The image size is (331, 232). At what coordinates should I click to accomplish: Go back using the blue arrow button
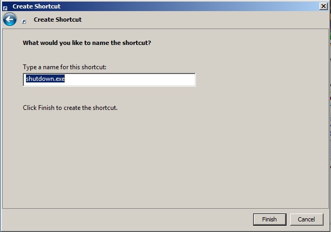[10, 20]
